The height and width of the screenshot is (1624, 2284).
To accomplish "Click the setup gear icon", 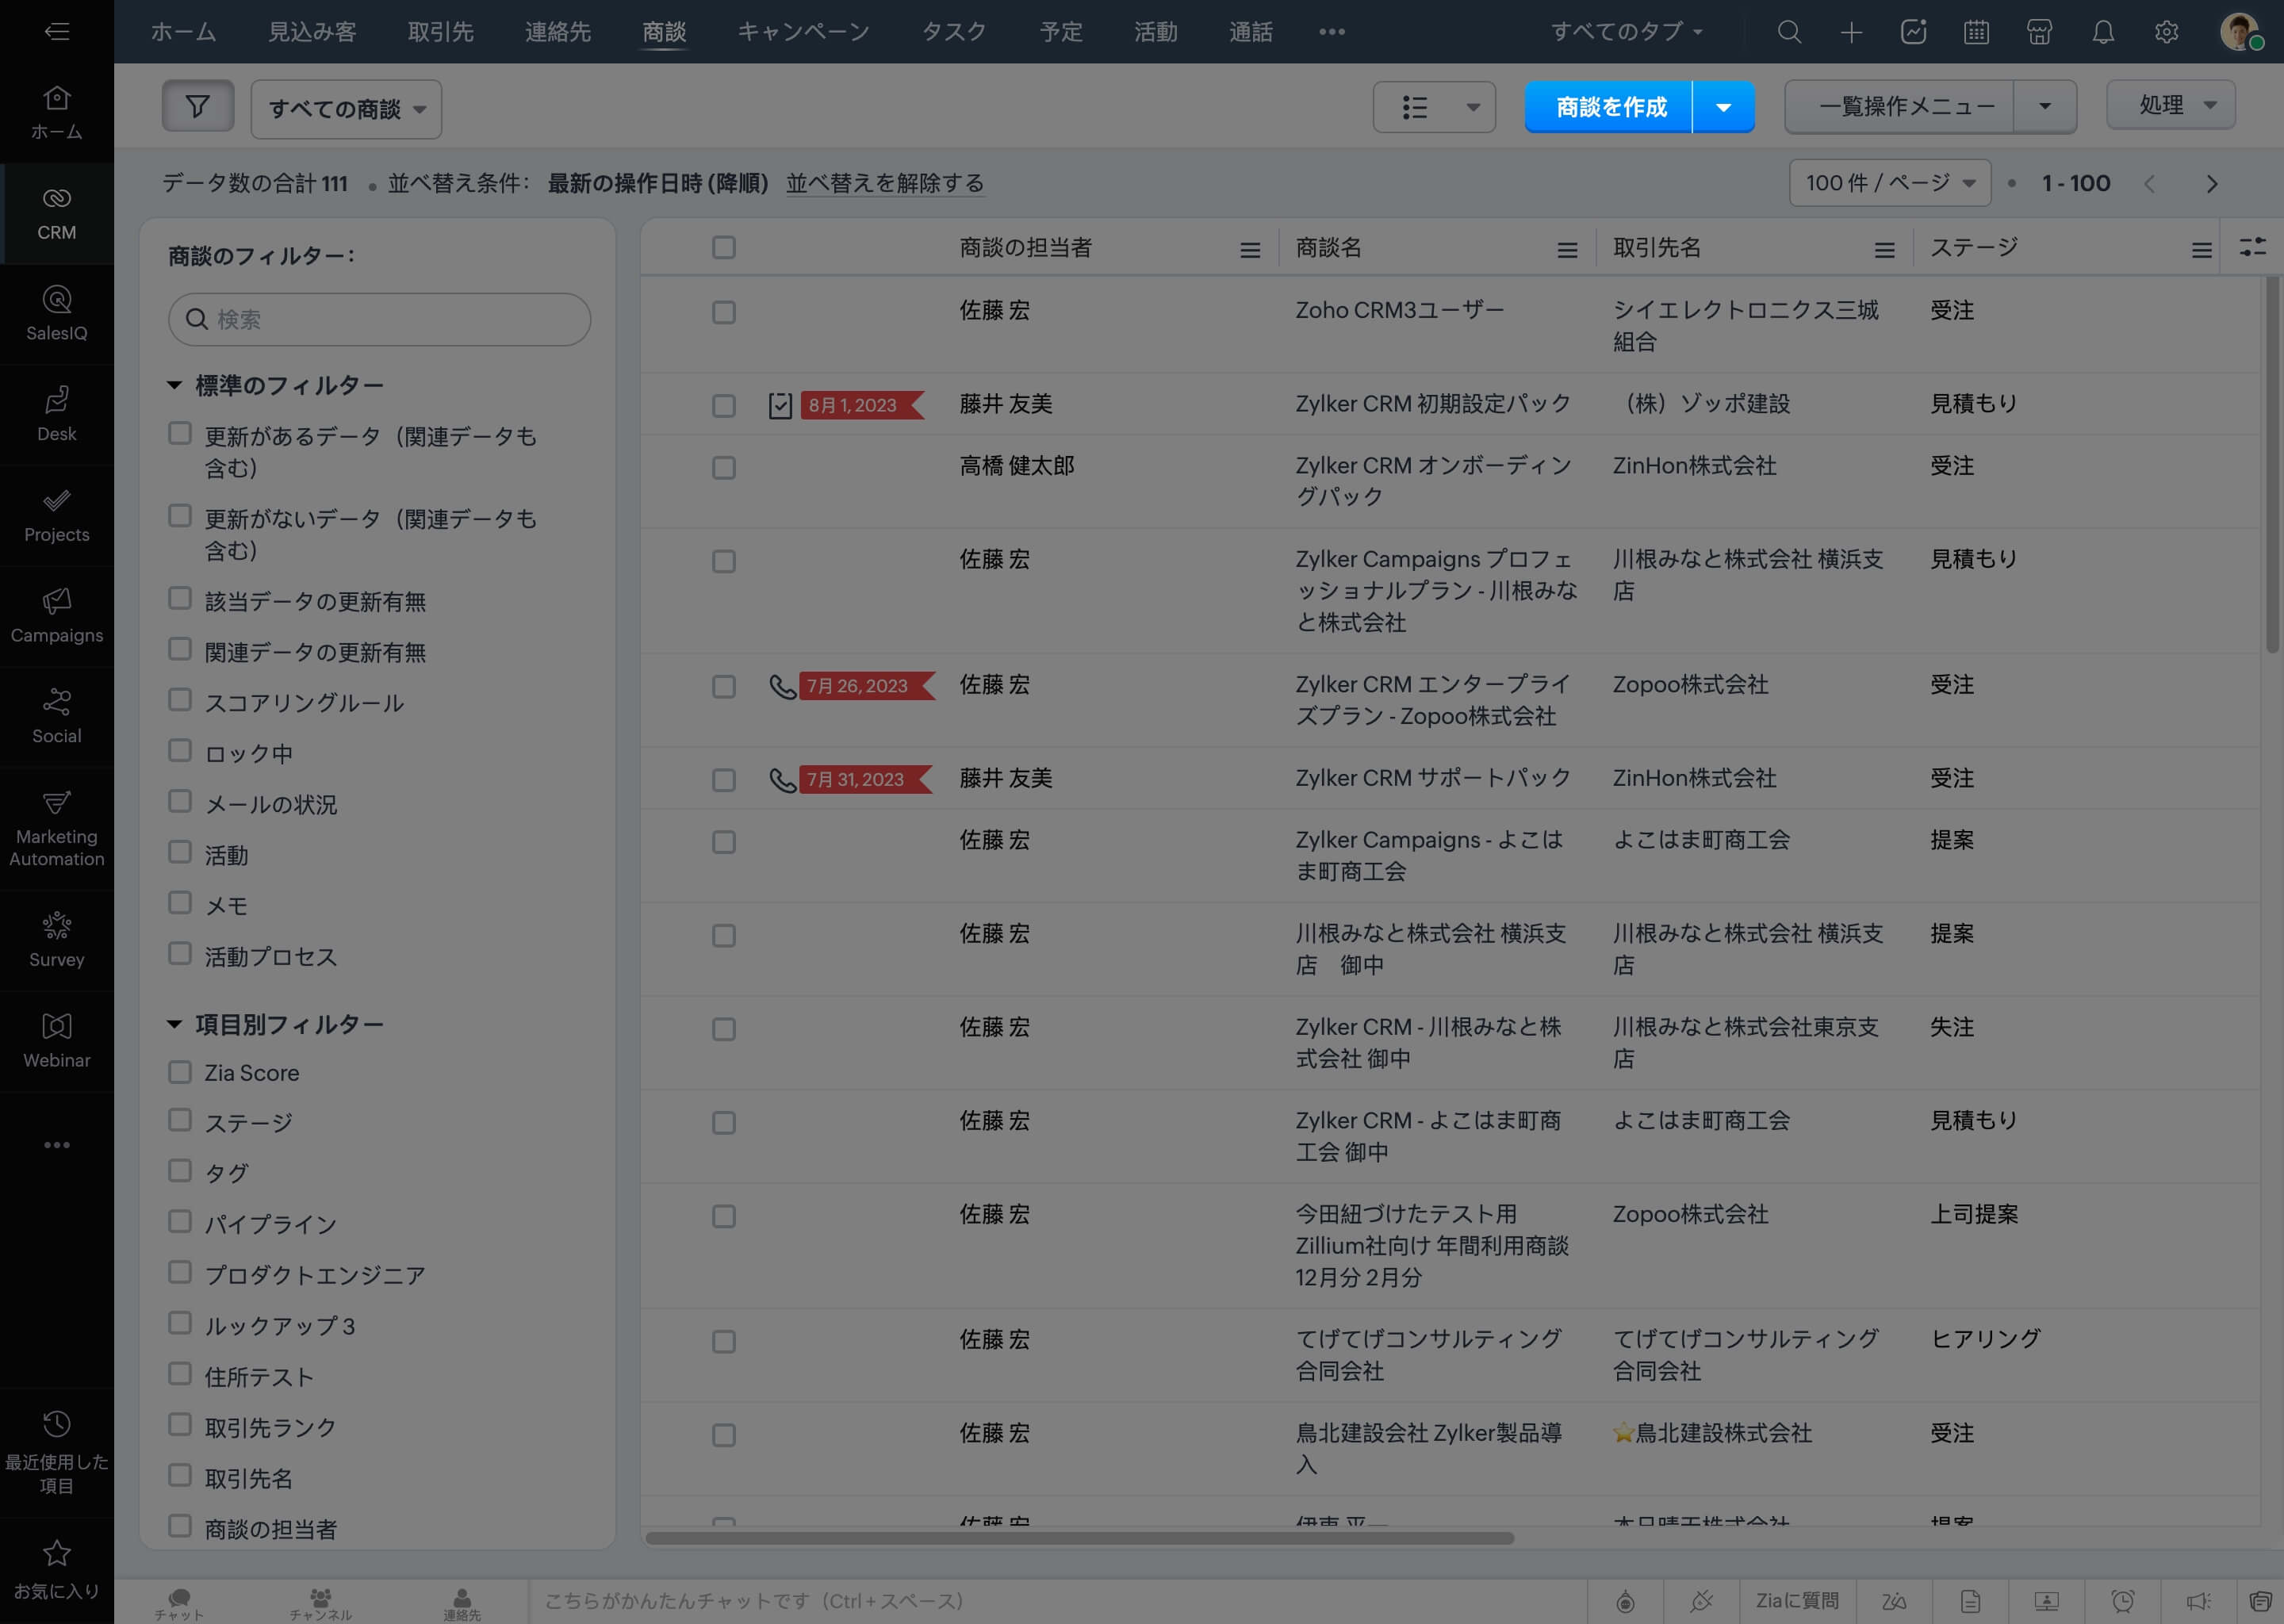I will point(2166,32).
